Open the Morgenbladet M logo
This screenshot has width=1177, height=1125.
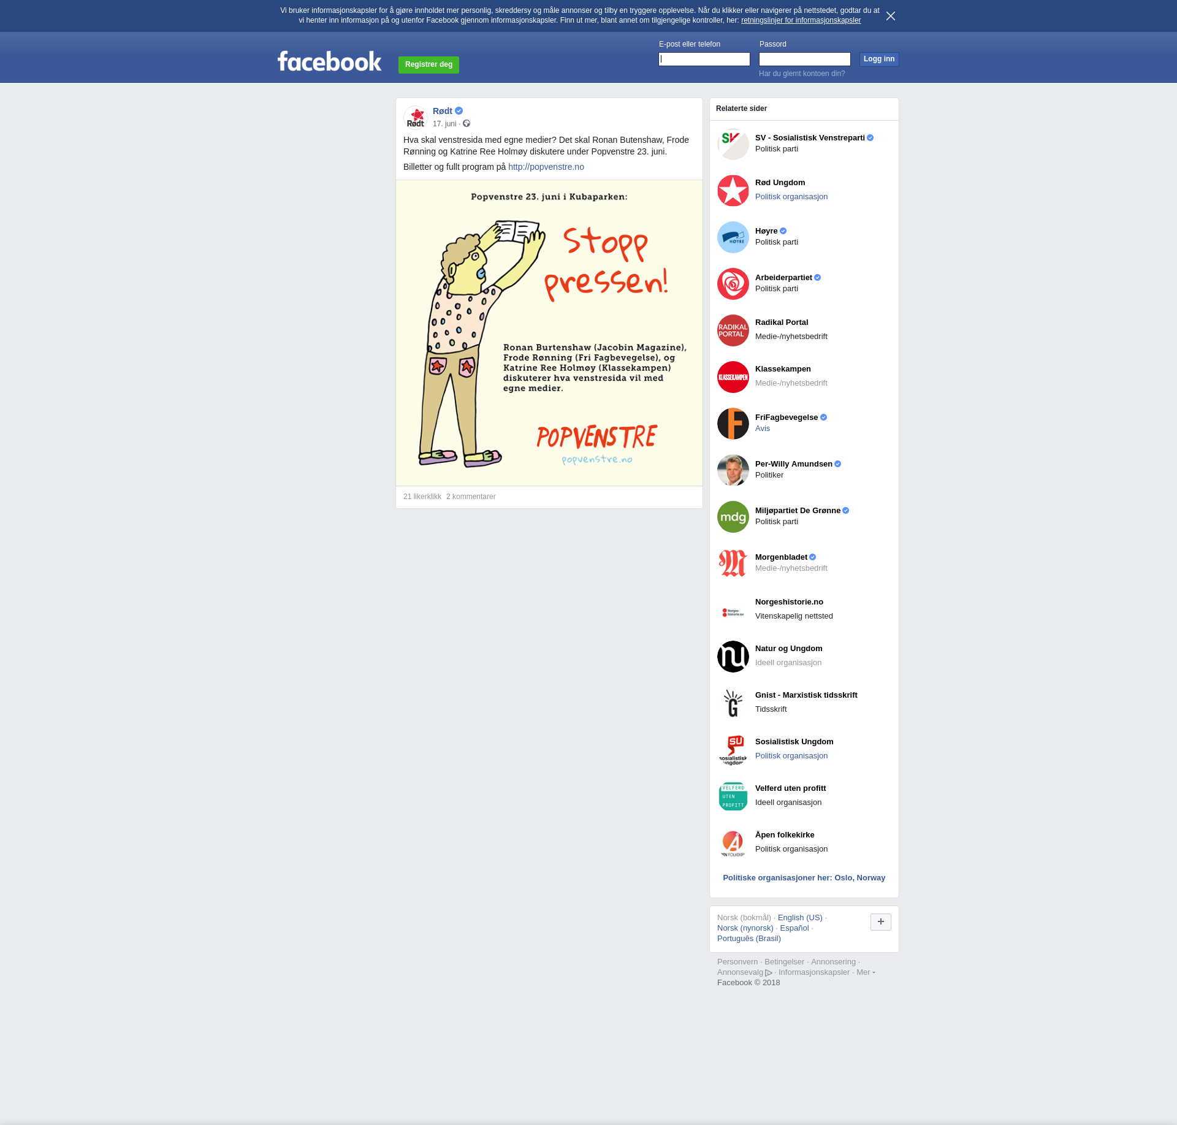733,563
